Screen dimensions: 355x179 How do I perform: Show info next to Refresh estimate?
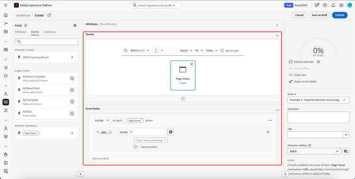[318, 62]
